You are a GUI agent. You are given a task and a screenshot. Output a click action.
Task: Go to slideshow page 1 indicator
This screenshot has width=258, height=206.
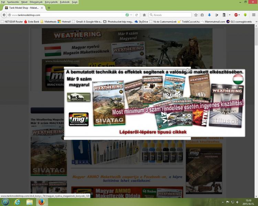(x=73, y=162)
